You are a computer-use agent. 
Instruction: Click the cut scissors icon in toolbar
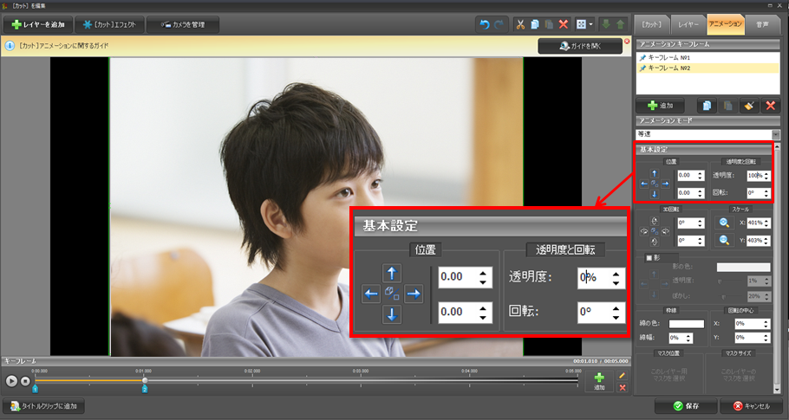click(x=520, y=24)
